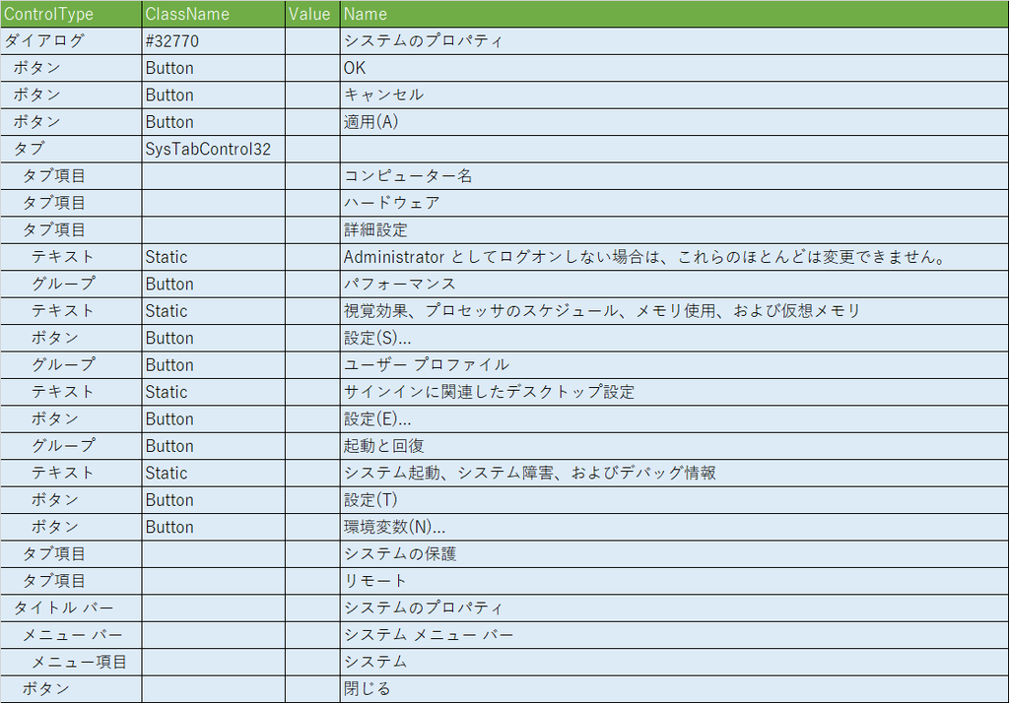
Task: Click the SysTabControl32 class name cell
Action: pyautogui.click(x=213, y=150)
